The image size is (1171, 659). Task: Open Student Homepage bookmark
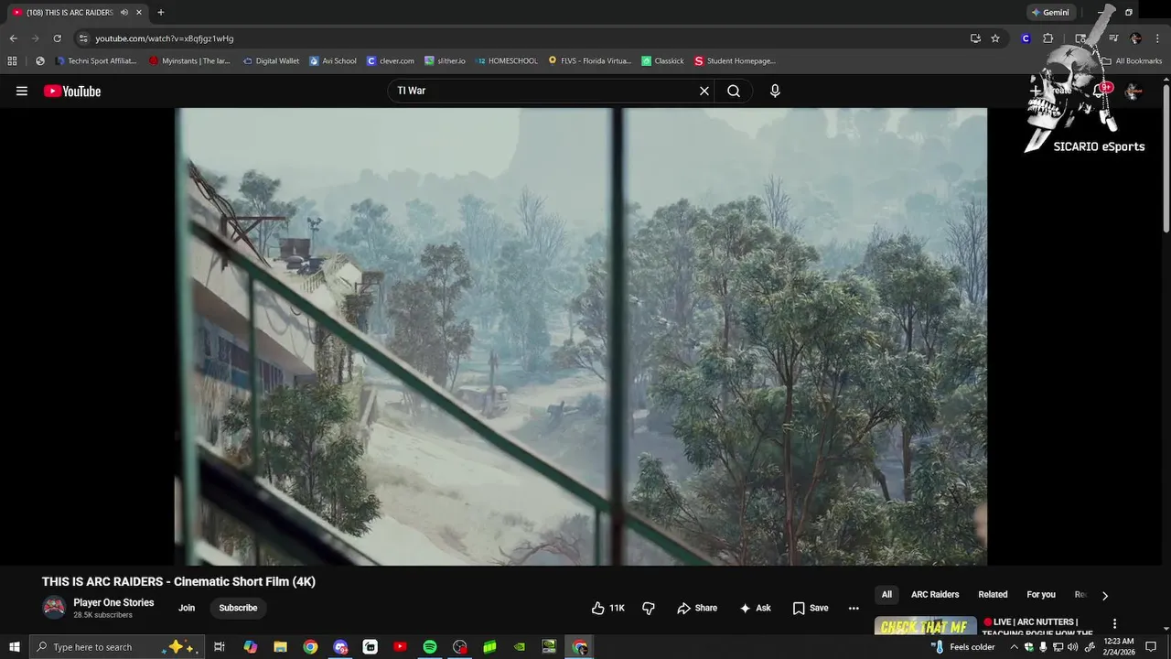coord(735,61)
